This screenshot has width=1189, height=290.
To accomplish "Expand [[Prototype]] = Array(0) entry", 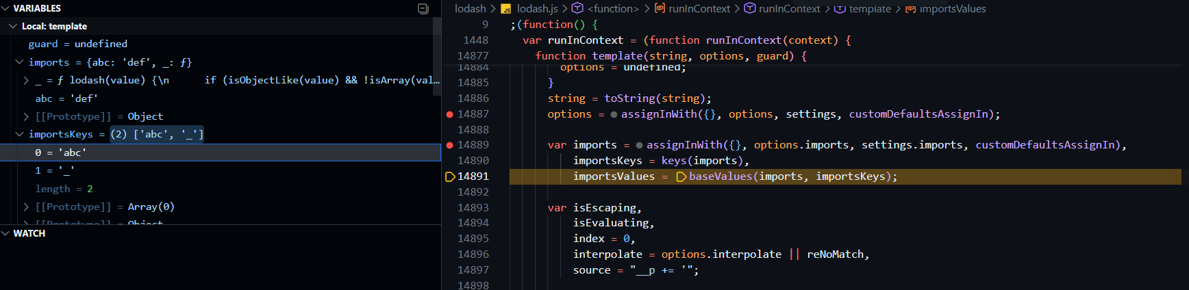I will point(27,207).
